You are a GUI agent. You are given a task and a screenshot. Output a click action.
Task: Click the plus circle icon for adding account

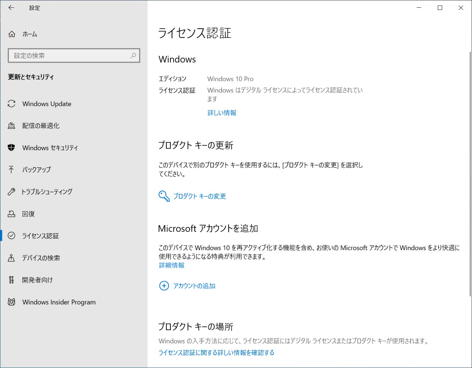tap(164, 286)
